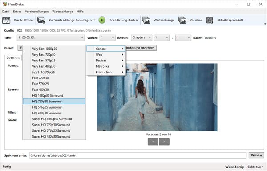Click the Wählen button
Viewport: 267px width, 171px height.
(256, 155)
